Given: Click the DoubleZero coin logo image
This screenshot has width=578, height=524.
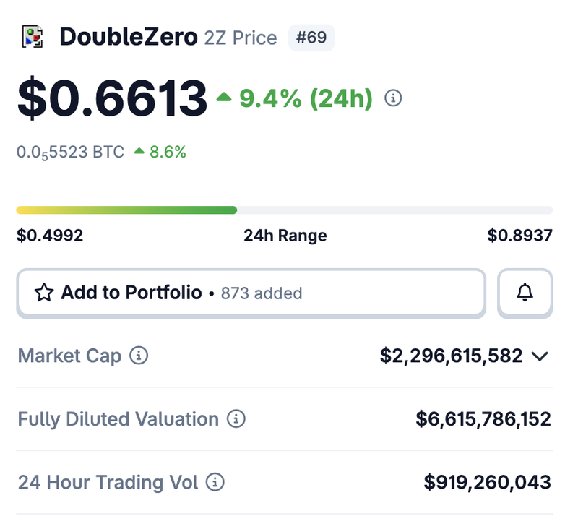Looking at the screenshot, I should pos(32,37).
